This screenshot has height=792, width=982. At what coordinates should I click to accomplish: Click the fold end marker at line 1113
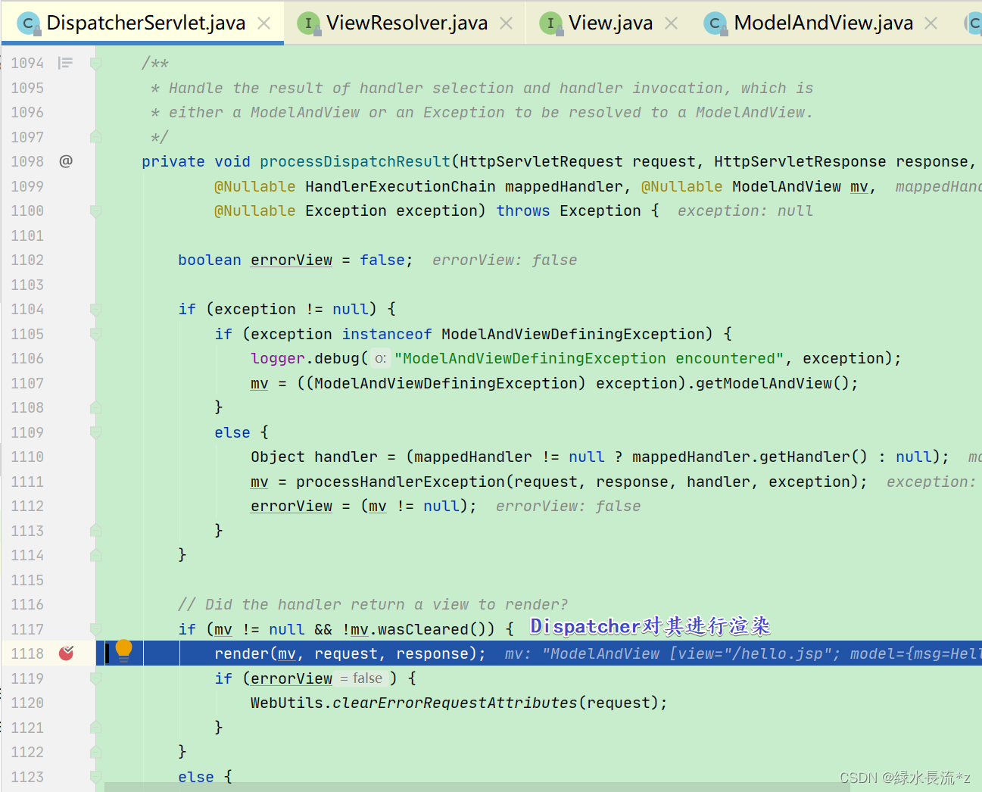[x=95, y=531]
